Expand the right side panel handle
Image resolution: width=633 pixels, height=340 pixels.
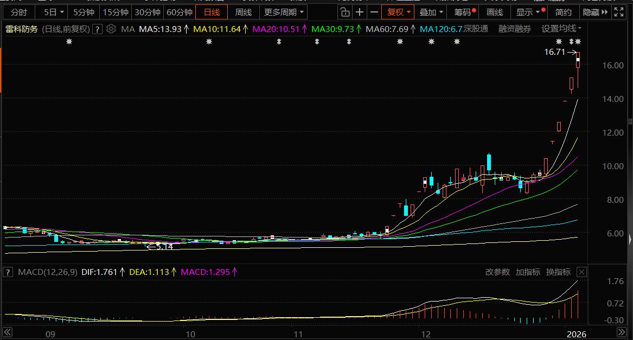pos(630,239)
